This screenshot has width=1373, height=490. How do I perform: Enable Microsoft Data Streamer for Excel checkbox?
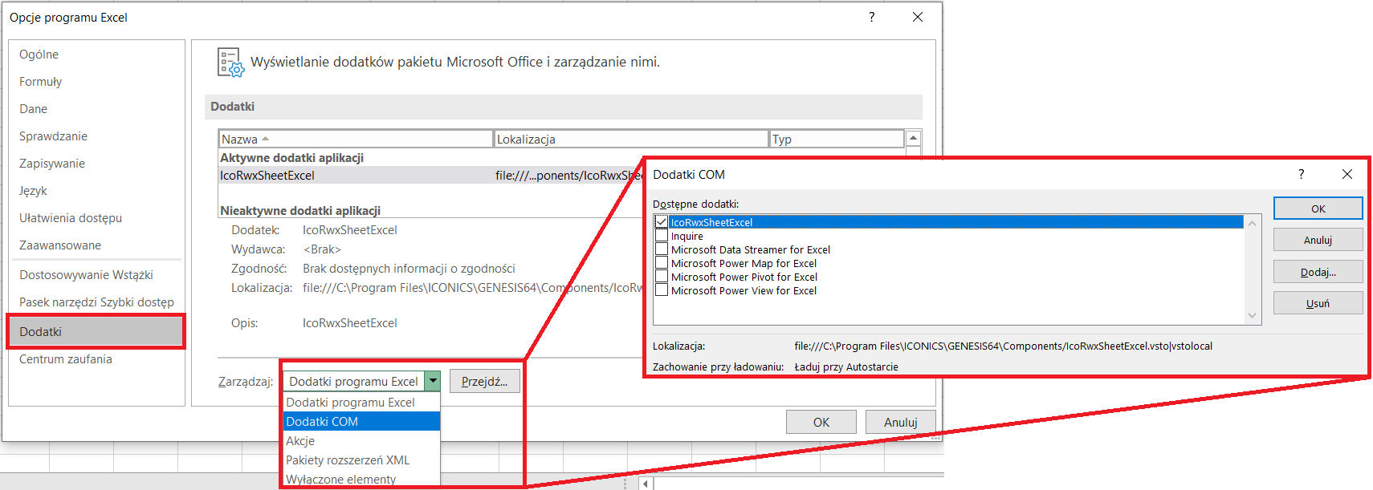(662, 249)
